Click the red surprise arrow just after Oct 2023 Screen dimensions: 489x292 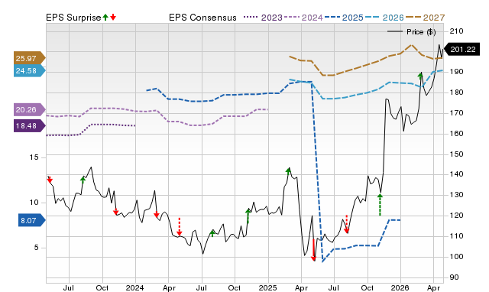pyautogui.click(x=115, y=212)
